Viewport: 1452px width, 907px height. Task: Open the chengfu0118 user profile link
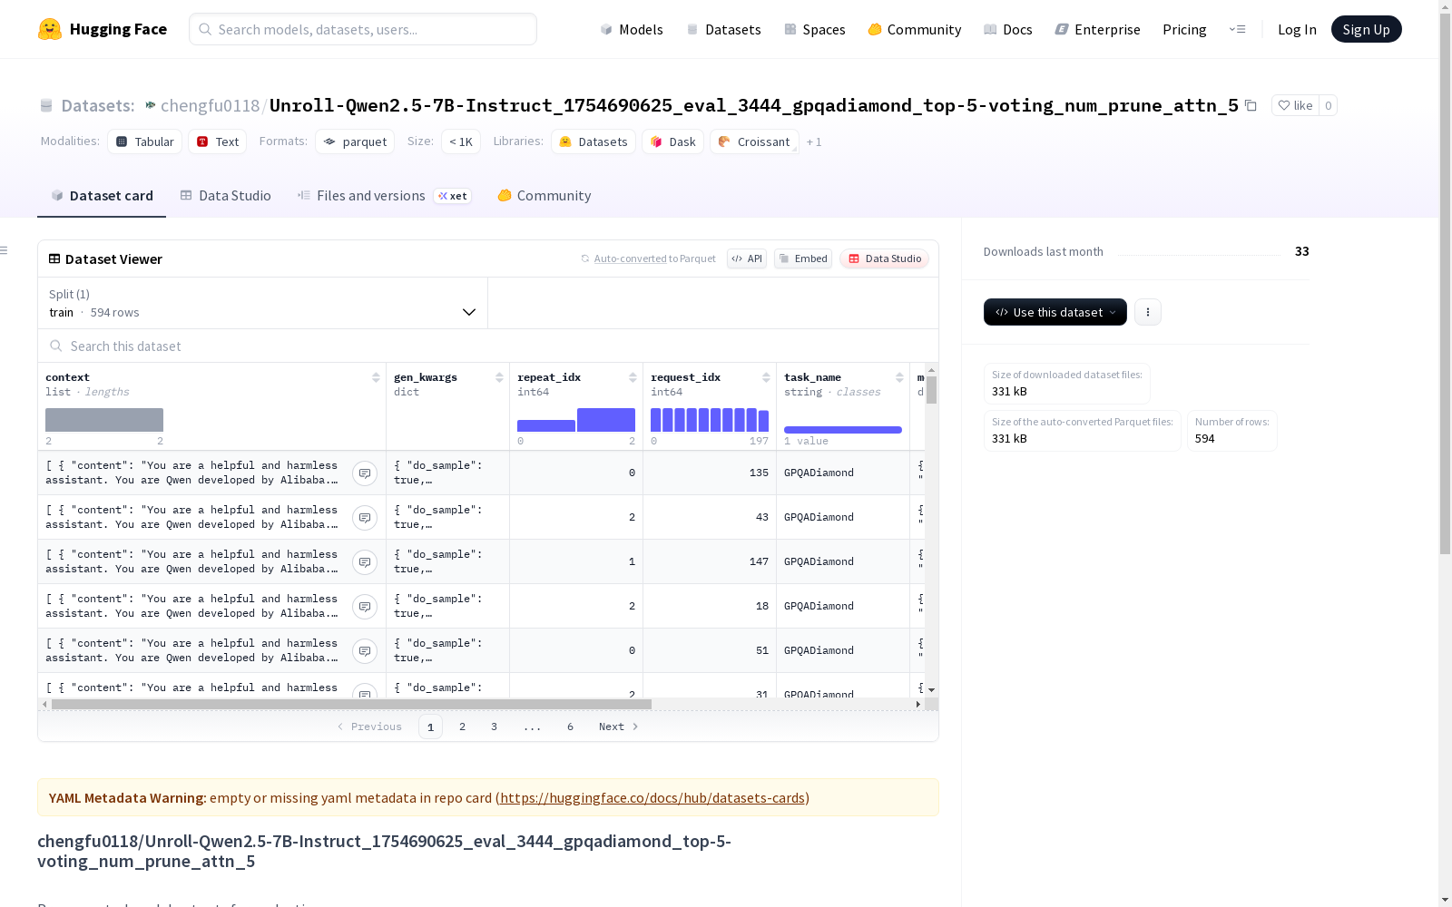210,105
